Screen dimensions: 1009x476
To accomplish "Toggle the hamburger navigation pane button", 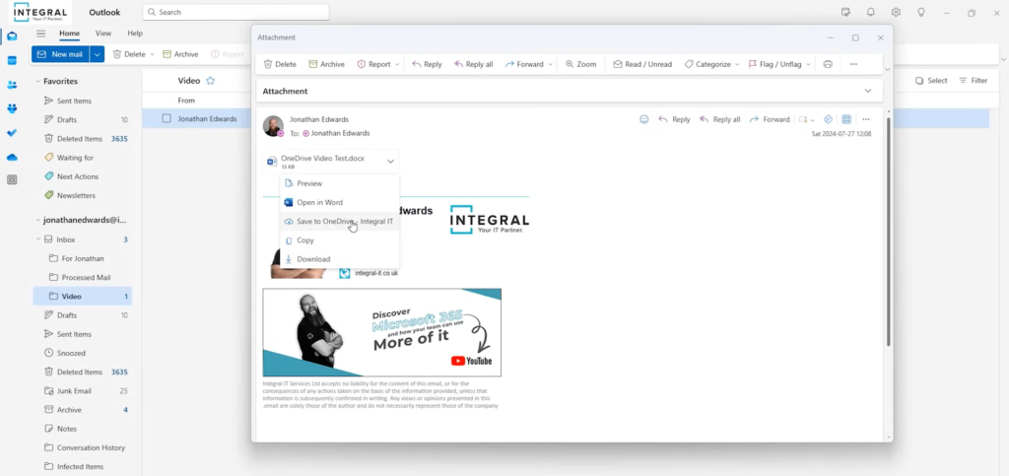I will click(x=41, y=34).
